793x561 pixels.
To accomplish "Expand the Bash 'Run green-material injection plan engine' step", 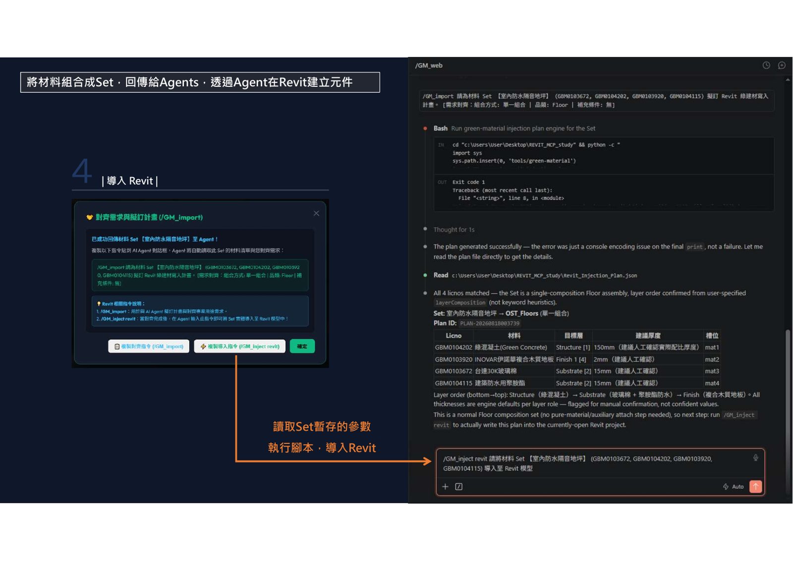I will coord(514,128).
